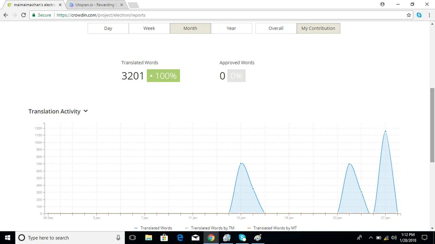
Task: Select the Day period
Action: coord(108,28)
